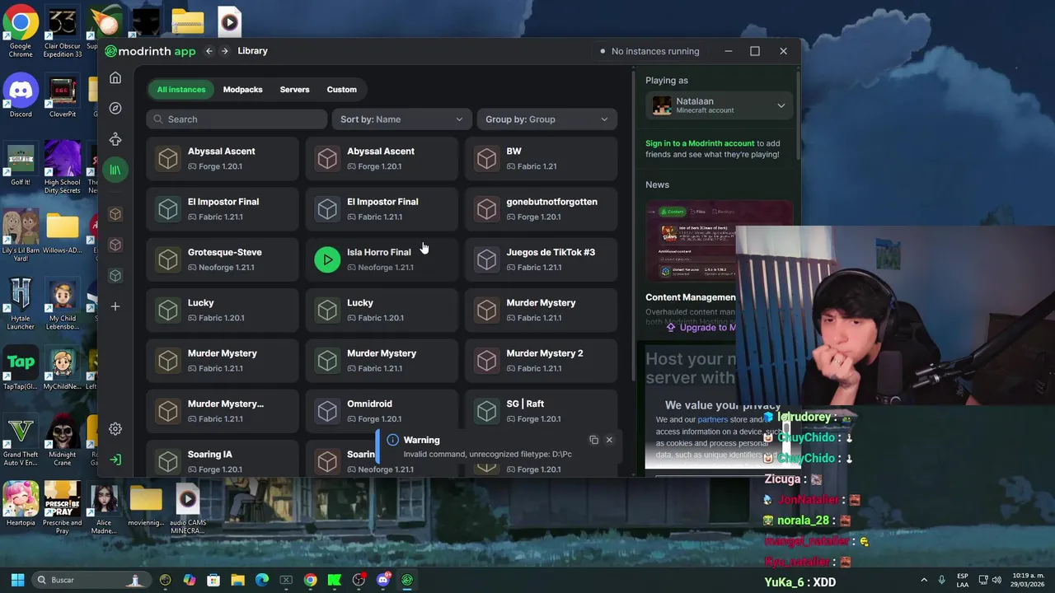Dismiss the Warning notification

(609, 440)
